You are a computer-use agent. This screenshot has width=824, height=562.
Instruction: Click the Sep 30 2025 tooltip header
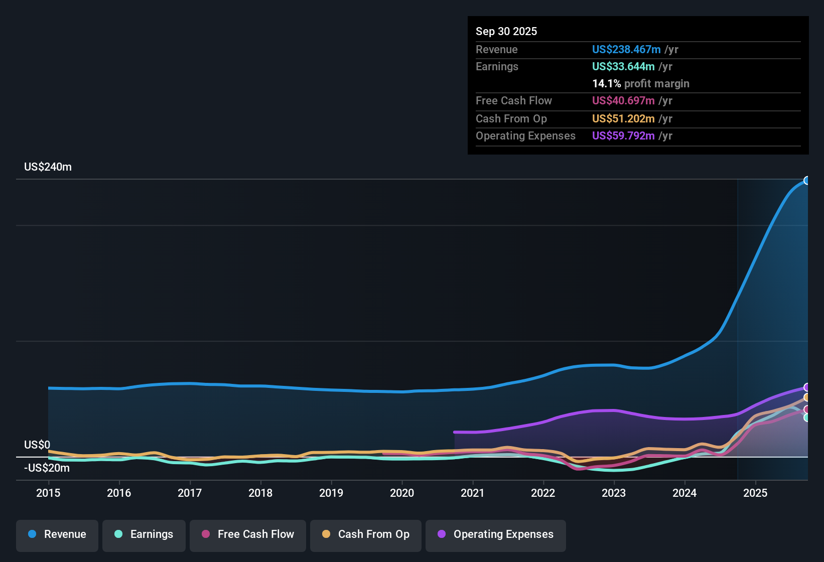[x=506, y=31]
